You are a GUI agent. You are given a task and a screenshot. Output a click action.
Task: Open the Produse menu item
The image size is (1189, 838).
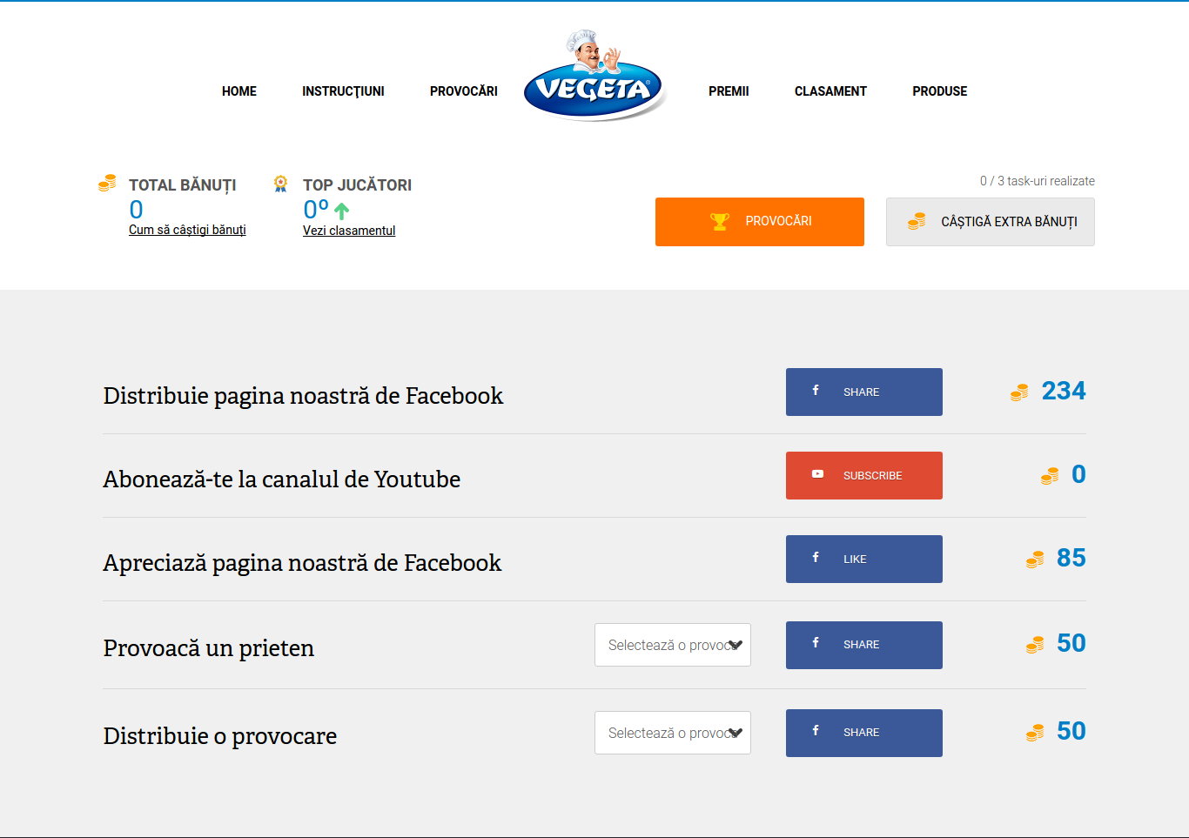pyautogui.click(x=940, y=91)
